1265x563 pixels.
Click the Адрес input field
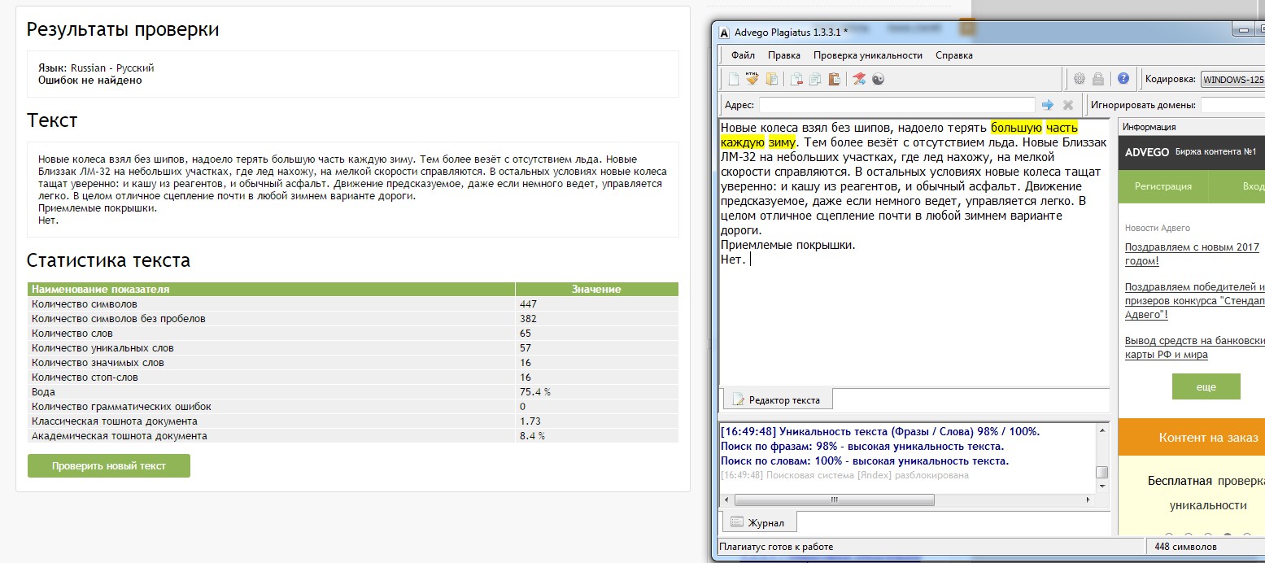click(x=897, y=105)
